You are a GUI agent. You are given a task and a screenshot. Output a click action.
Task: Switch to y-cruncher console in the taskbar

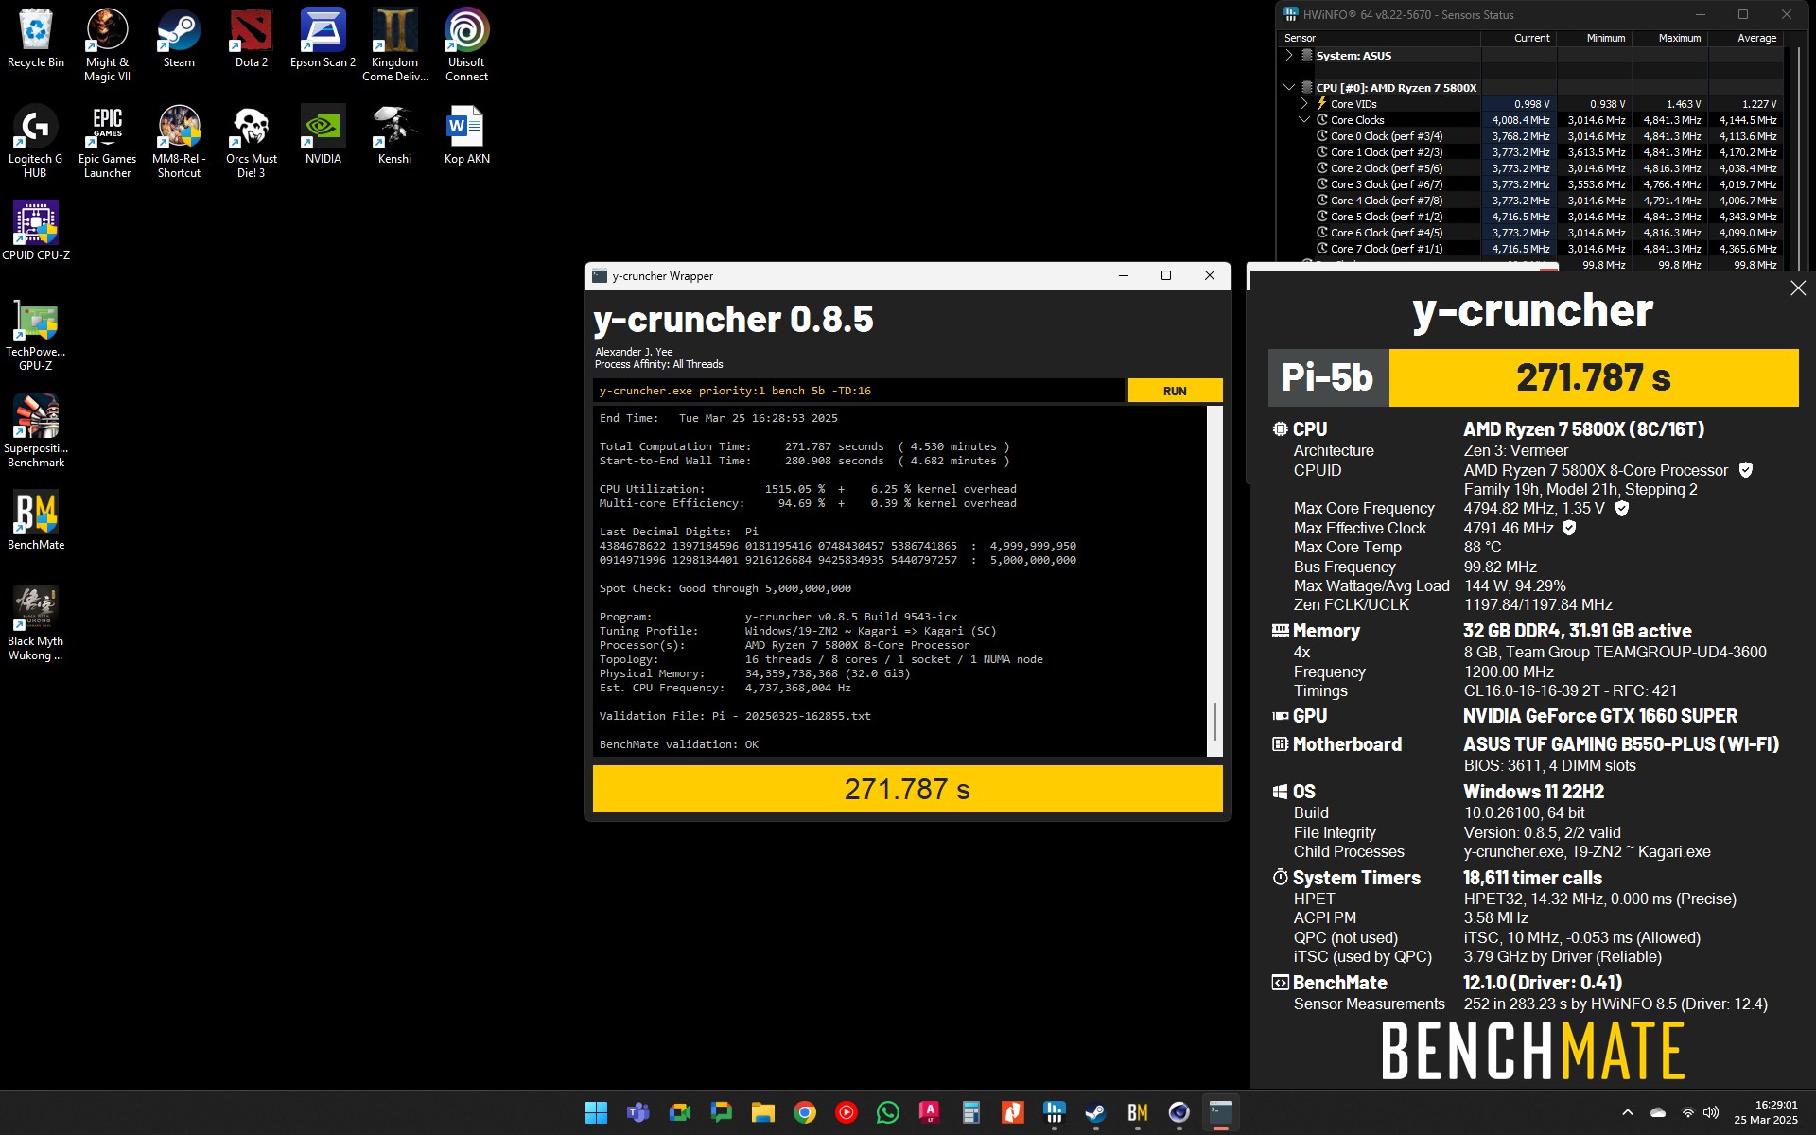pos(1221,1112)
